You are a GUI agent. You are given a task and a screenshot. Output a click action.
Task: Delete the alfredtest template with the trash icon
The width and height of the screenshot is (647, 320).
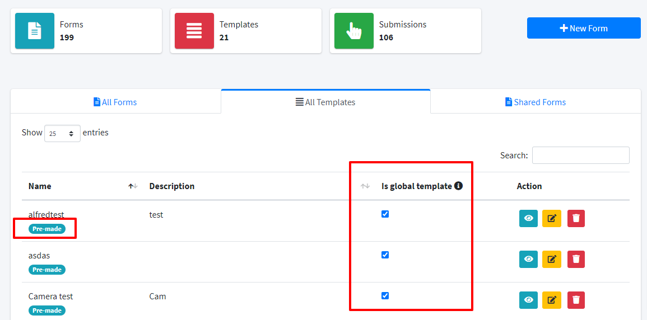point(576,218)
